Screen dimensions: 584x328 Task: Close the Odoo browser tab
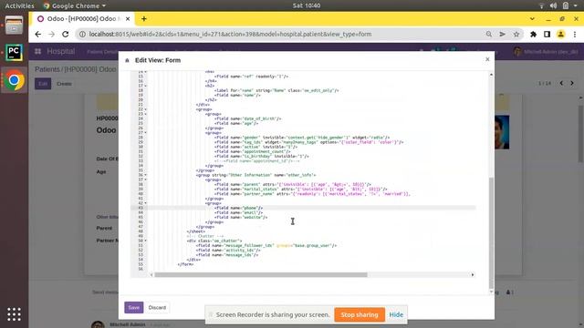[x=128, y=18]
